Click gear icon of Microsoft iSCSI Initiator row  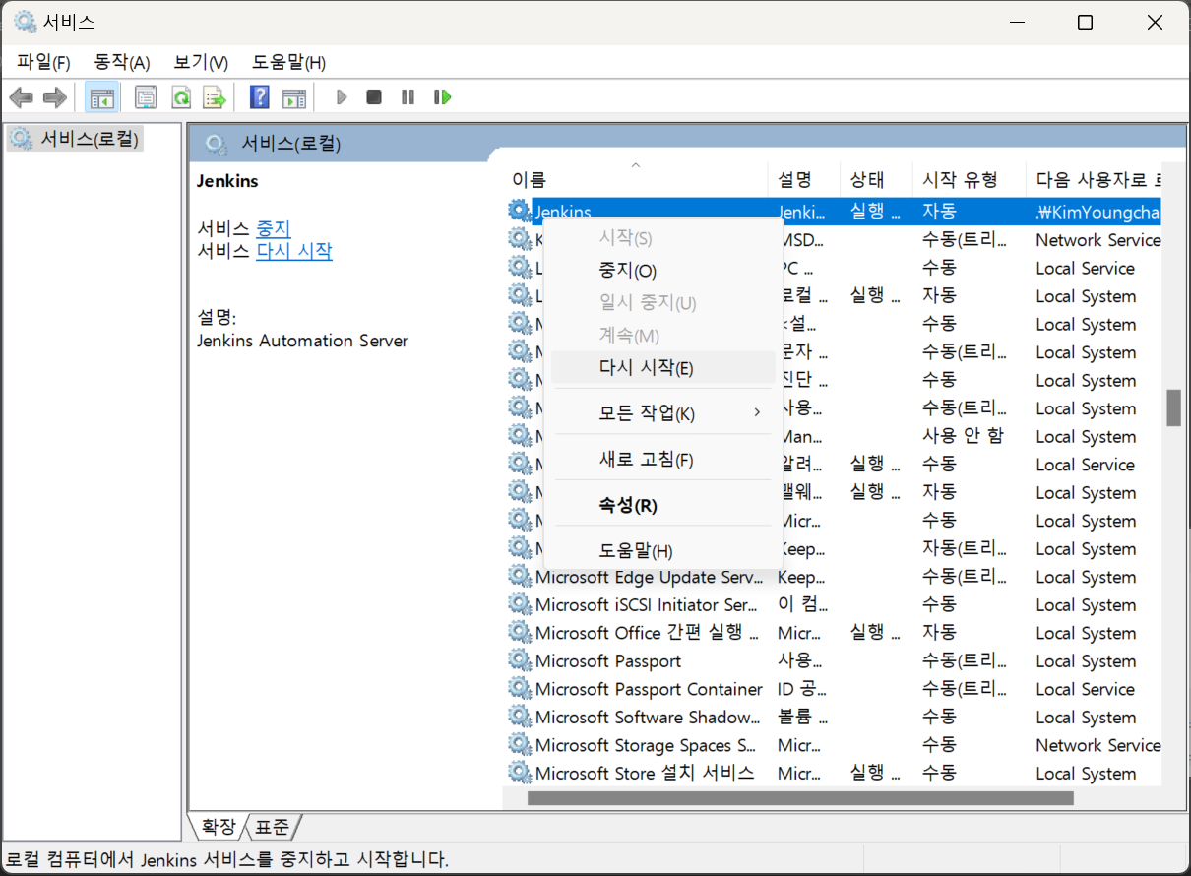click(519, 604)
